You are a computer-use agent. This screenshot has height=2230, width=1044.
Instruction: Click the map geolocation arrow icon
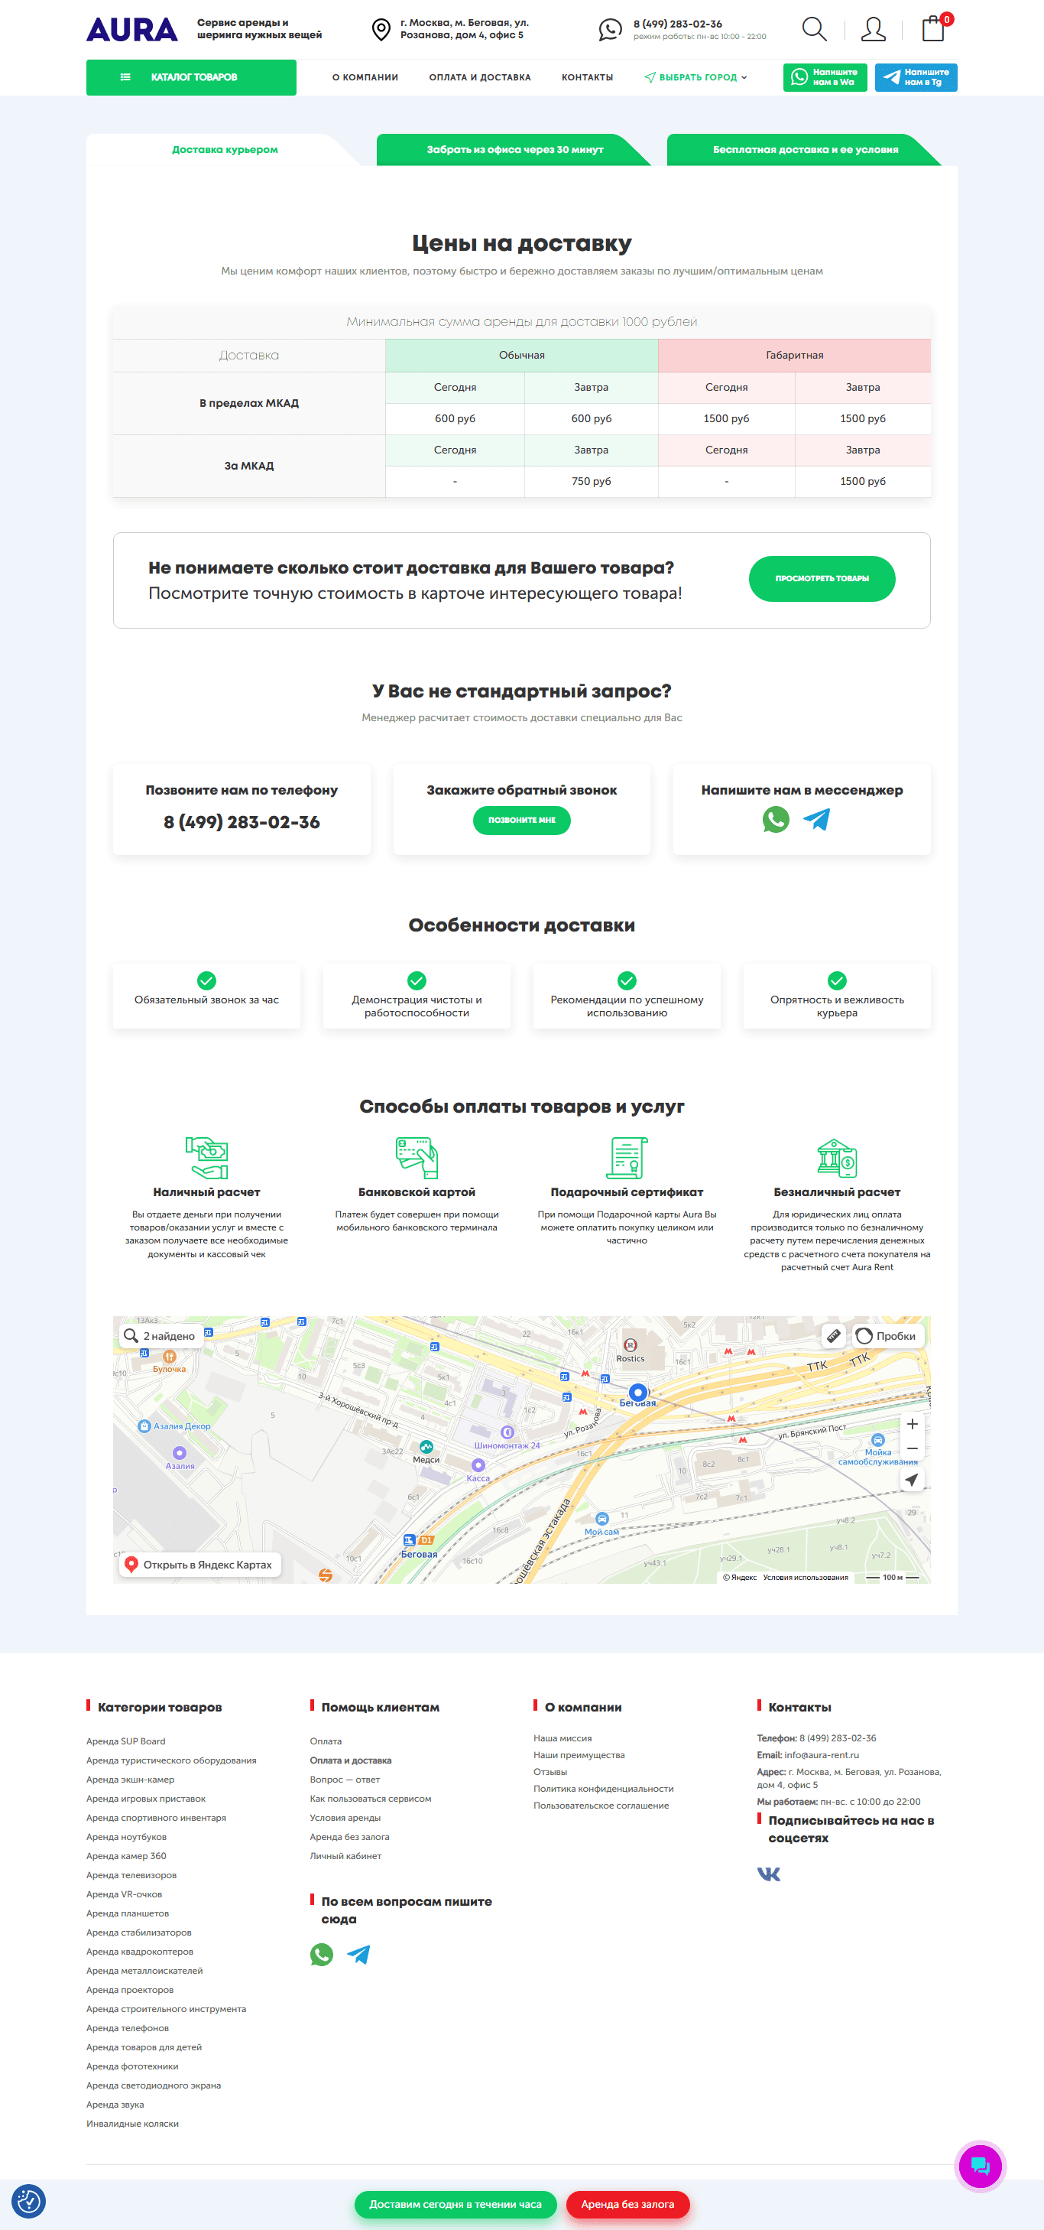click(912, 1480)
